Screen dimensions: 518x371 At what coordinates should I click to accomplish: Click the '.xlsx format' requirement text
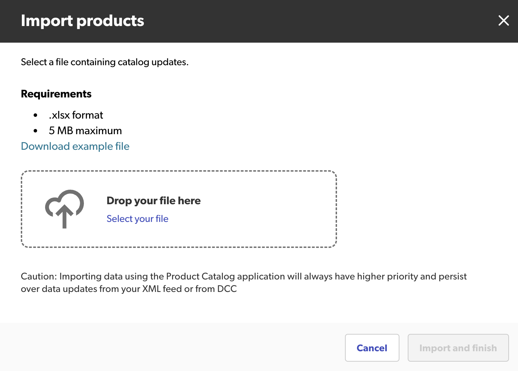pyautogui.click(x=76, y=115)
